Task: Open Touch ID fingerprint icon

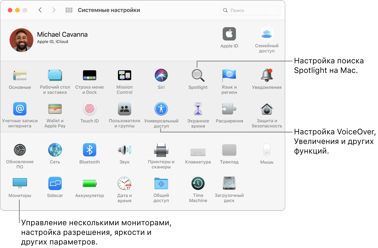Action: 90,109
